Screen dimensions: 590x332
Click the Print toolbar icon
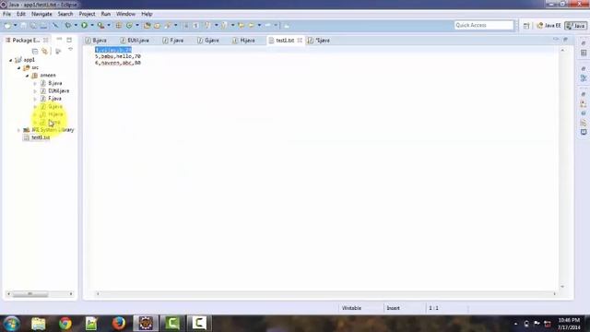pos(43,26)
